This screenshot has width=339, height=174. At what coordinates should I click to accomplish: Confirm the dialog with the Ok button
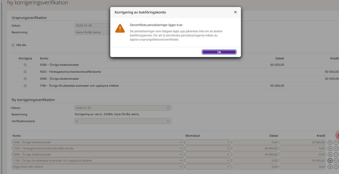[219, 52]
